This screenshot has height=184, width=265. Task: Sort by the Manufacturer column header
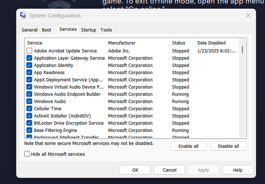click(x=138, y=43)
